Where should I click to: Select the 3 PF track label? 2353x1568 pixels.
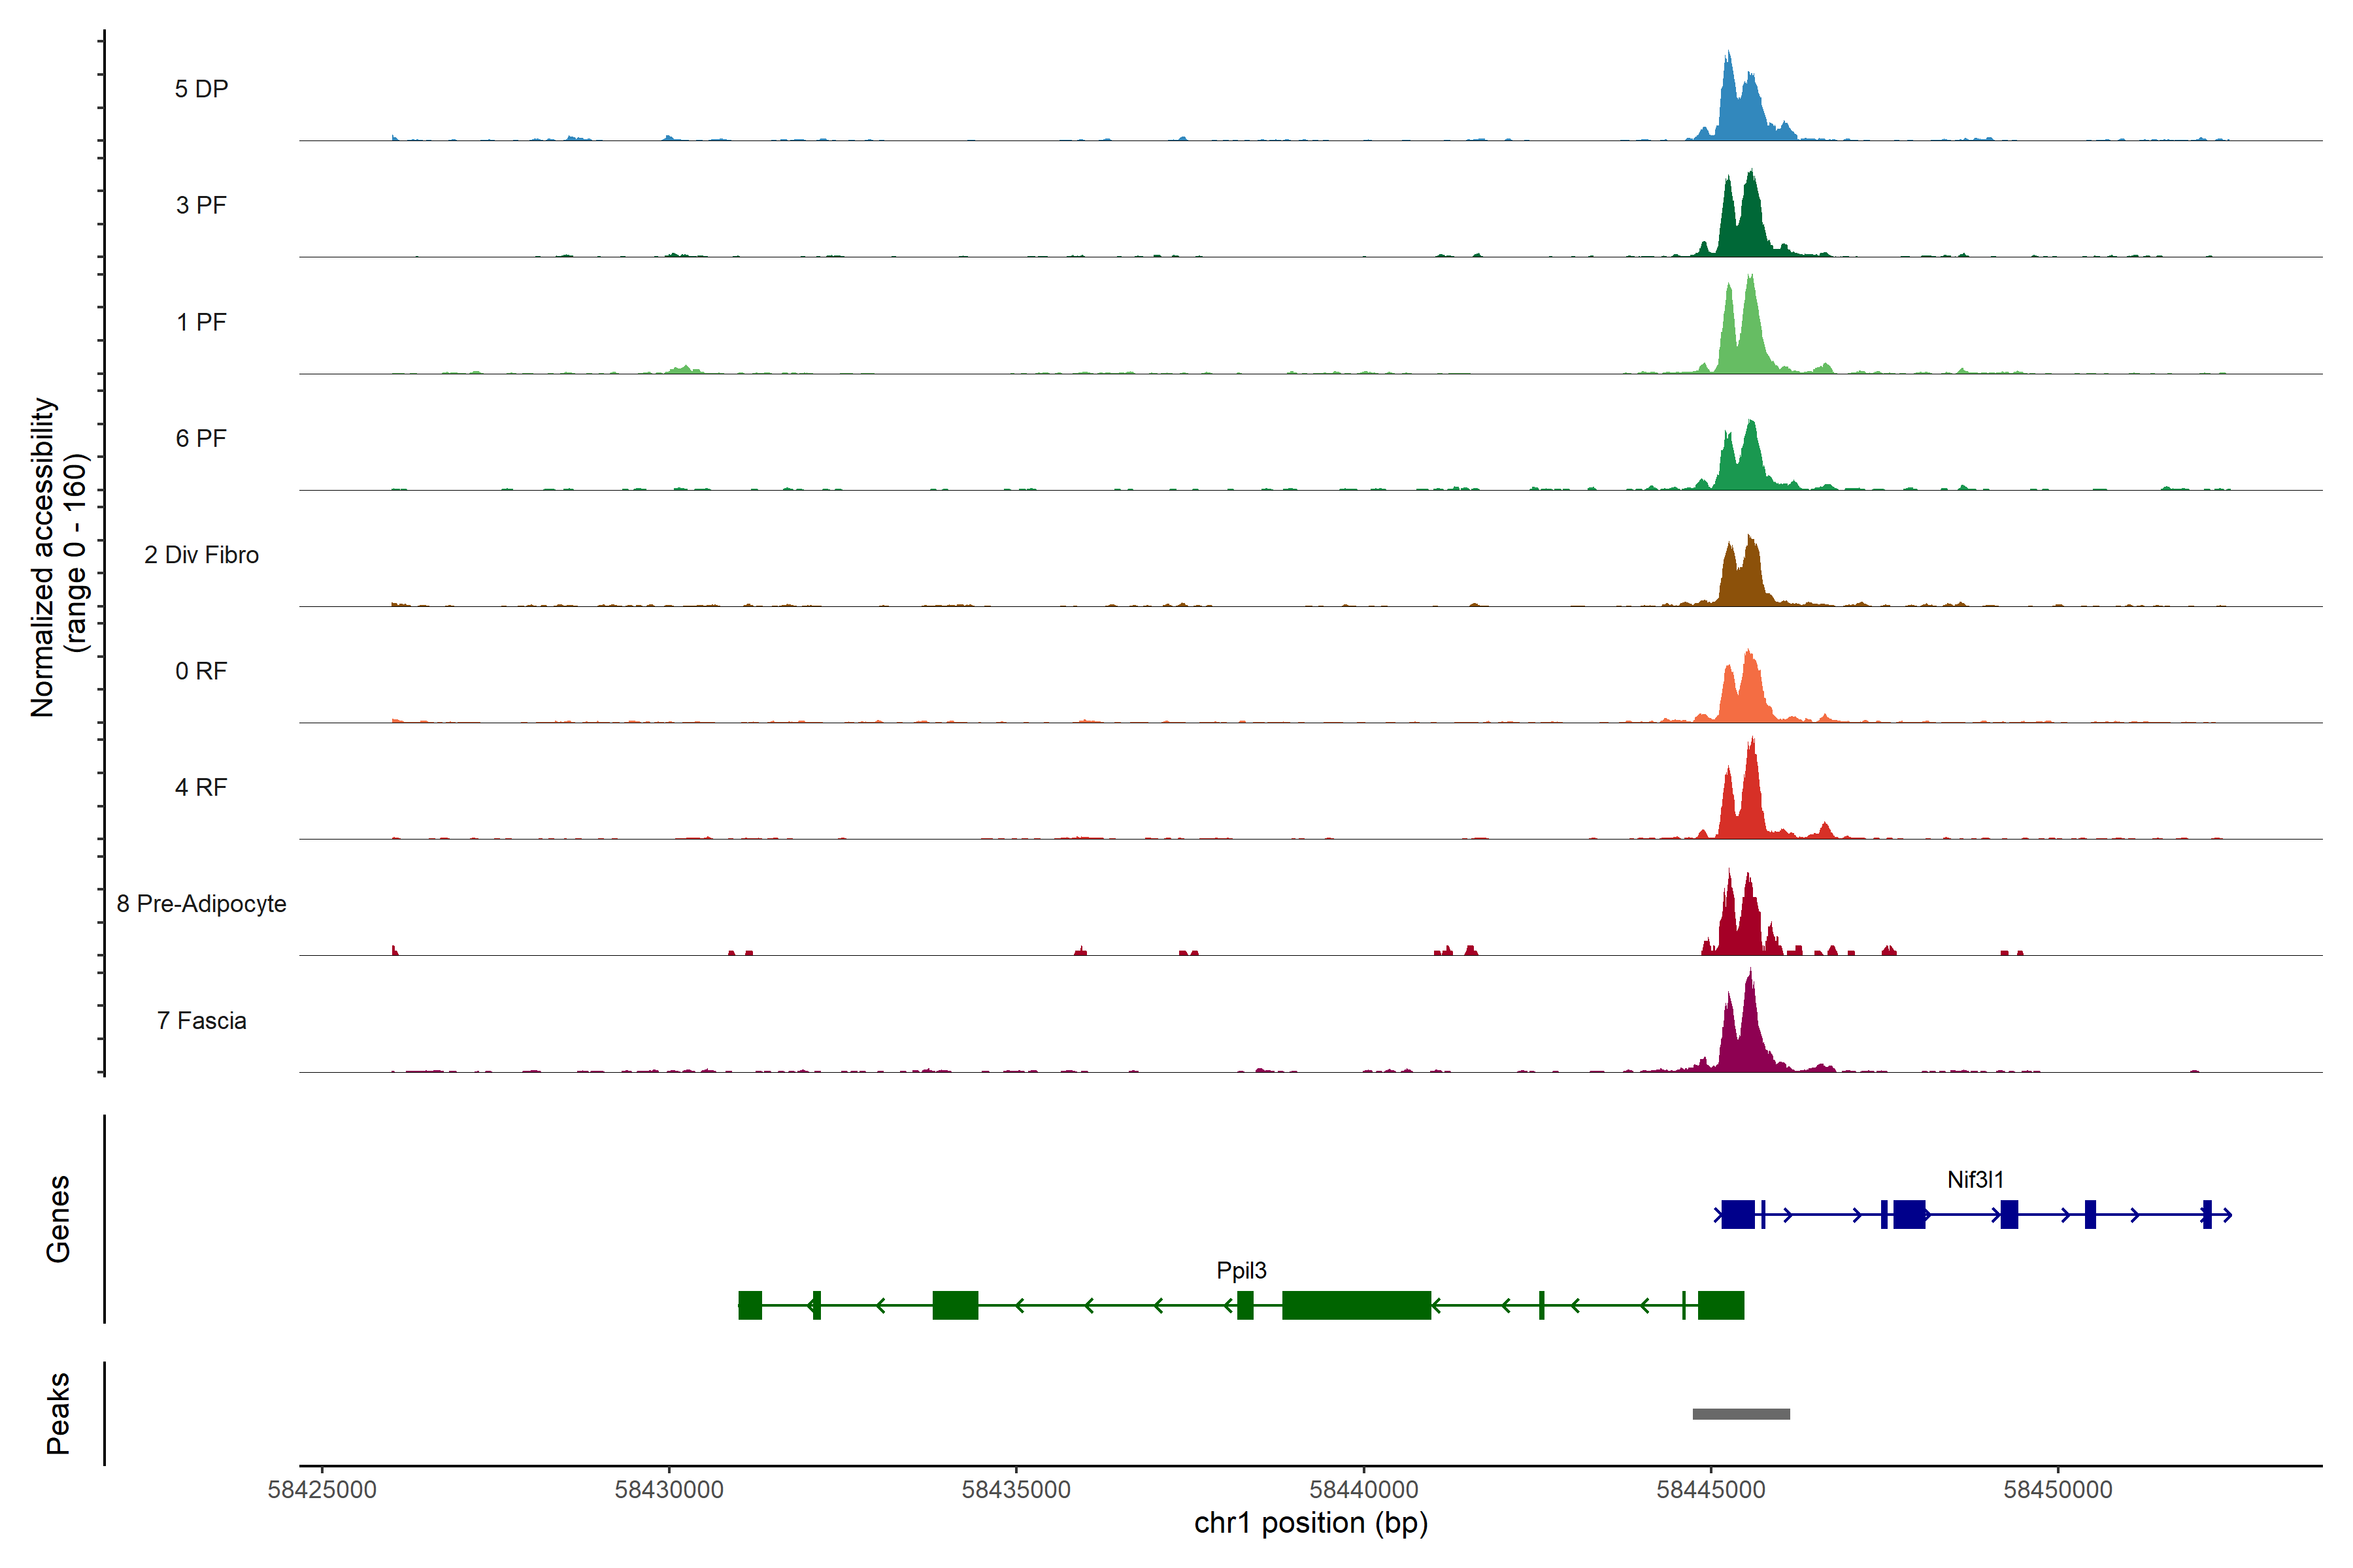click(x=201, y=205)
